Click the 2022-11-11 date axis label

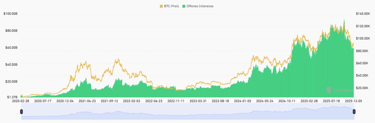point(176,101)
